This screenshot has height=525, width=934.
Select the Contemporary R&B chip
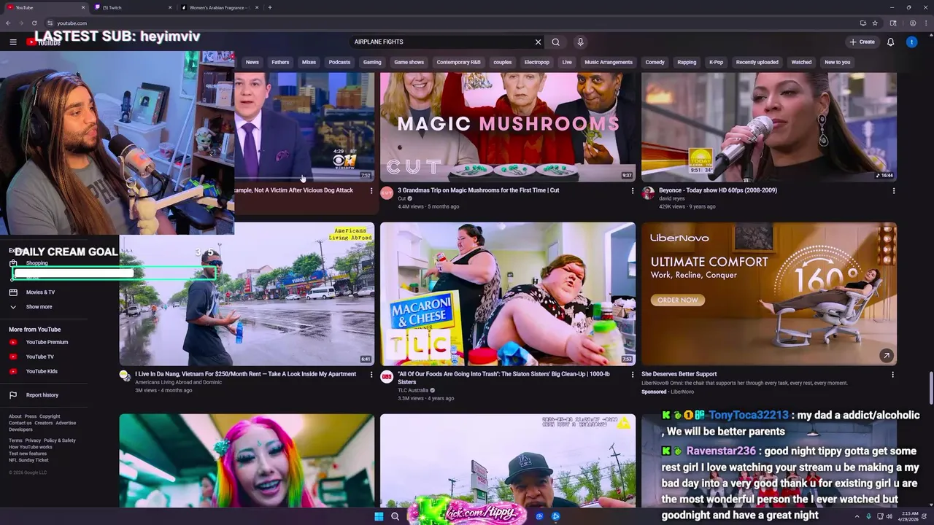pyautogui.click(x=458, y=62)
